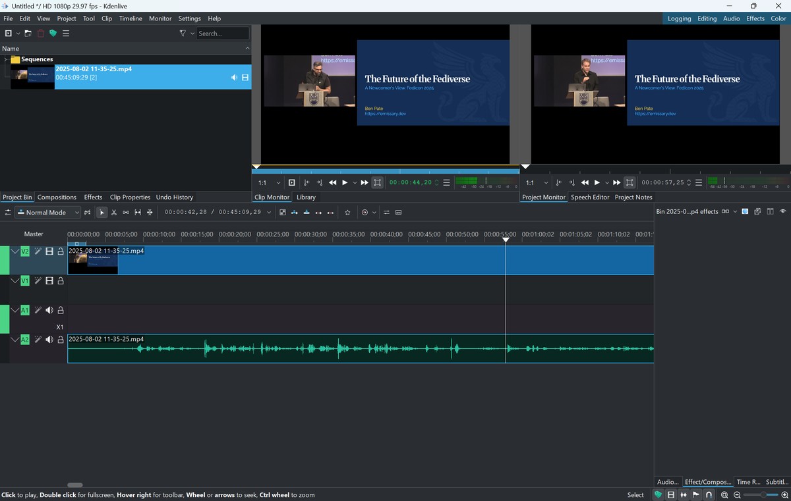Open the Normal Mode edit mode dropdown
Screen dimensions: 791x501
(x=48, y=213)
